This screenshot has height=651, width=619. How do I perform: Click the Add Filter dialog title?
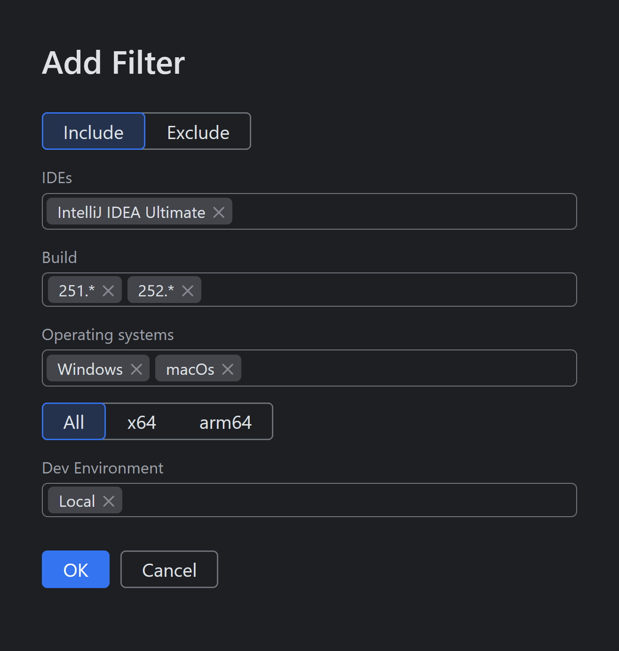[113, 62]
